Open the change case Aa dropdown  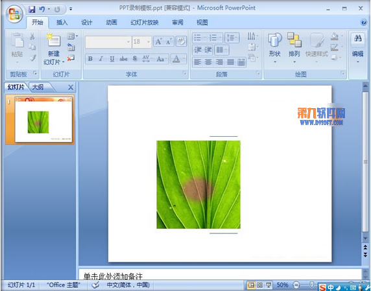click(x=162, y=58)
